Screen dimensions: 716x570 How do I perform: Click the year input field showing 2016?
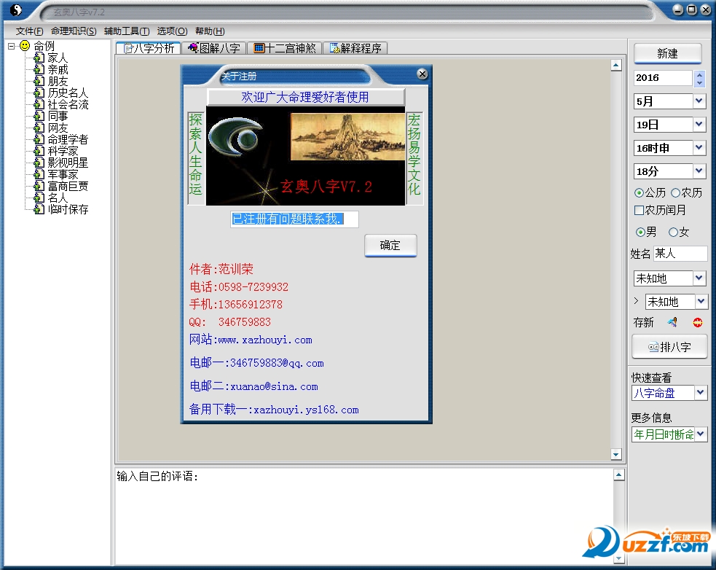663,78
